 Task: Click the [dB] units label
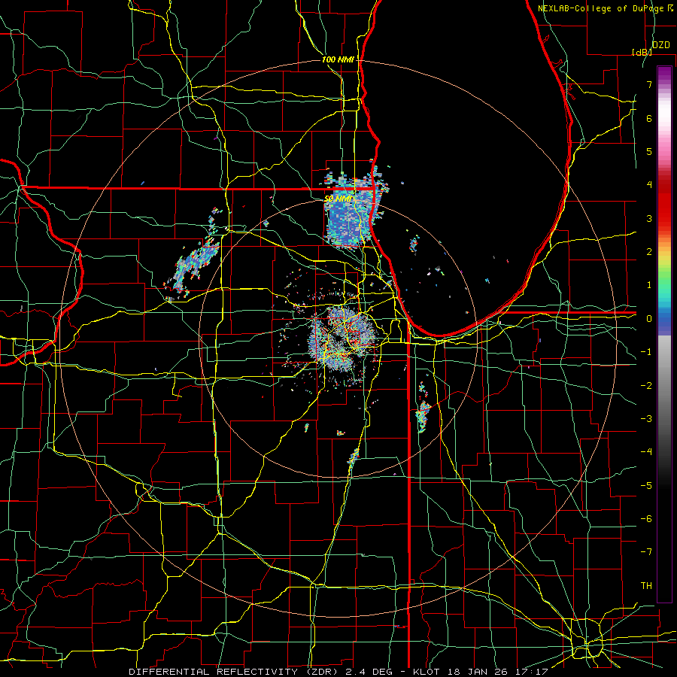point(642,52)
